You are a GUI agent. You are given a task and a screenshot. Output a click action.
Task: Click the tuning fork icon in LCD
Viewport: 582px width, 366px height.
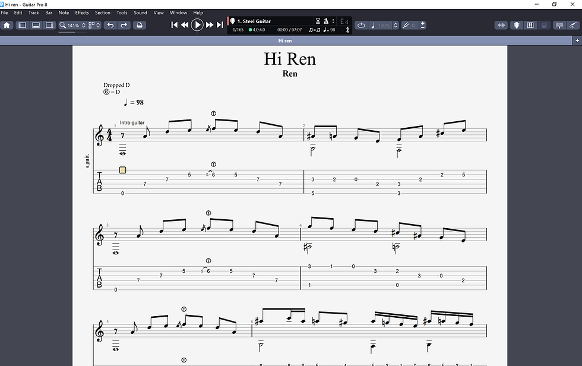[347, 30]
